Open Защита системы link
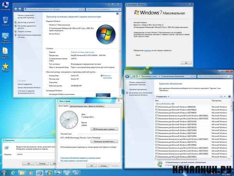 24,32
